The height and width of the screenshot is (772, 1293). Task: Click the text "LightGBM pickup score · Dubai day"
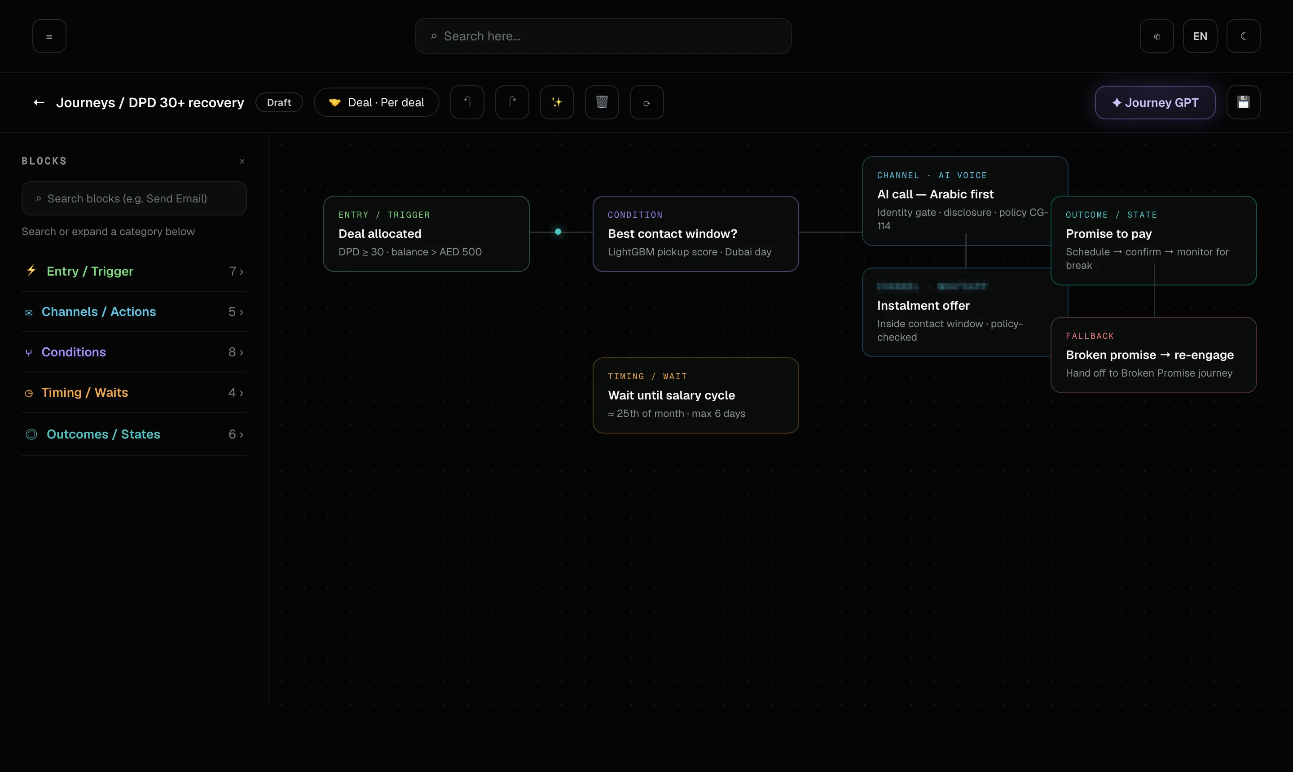(690, 252)
